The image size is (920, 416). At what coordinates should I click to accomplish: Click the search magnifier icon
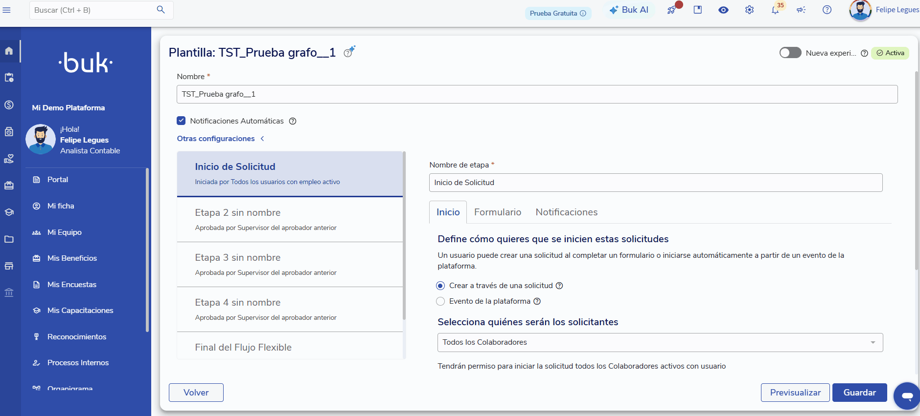[x=161, y=10]
